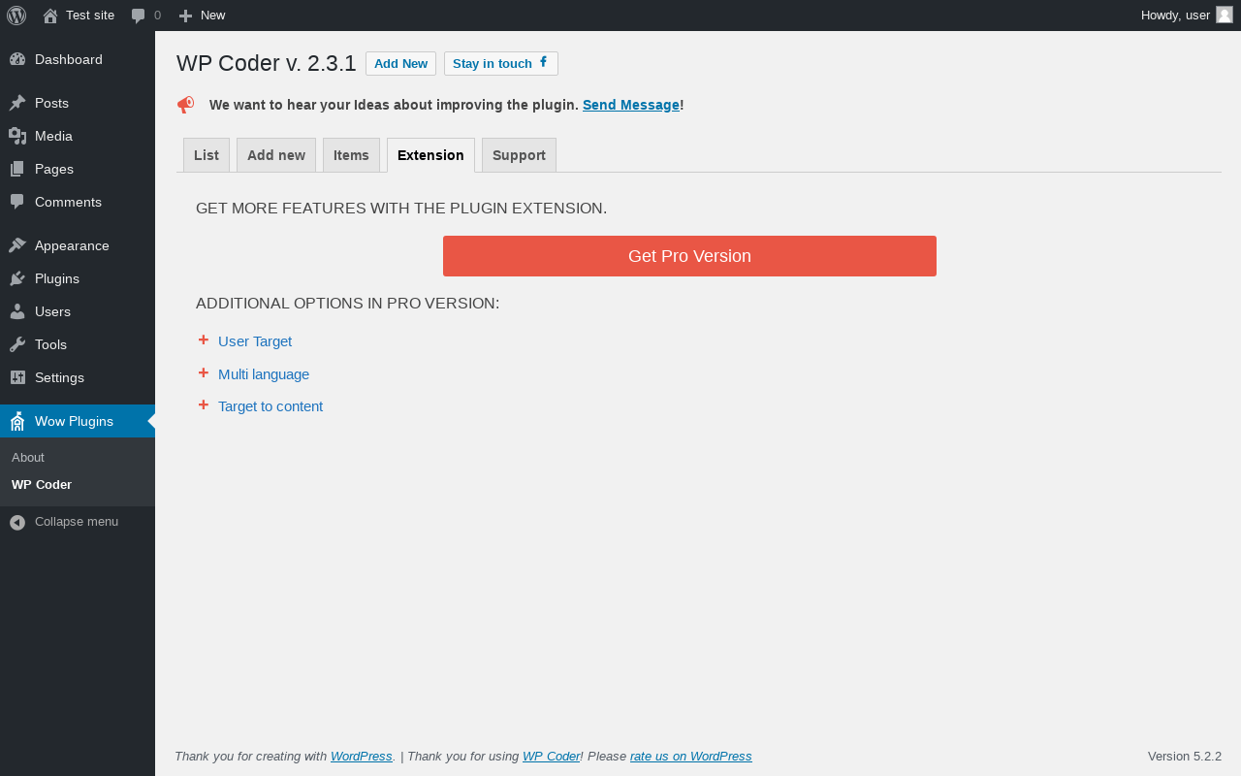Open the About submenu item
This screenshot has height=776, width=1241.
pyautogui.click(x=78, y=457)
